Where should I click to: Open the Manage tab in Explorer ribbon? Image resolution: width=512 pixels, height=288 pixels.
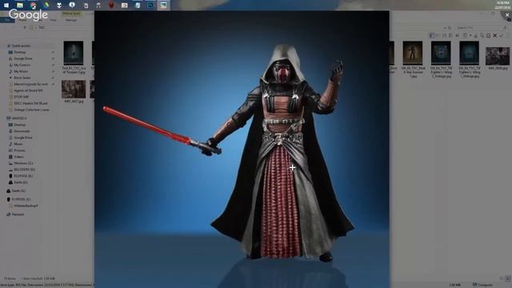coord(71,20)
